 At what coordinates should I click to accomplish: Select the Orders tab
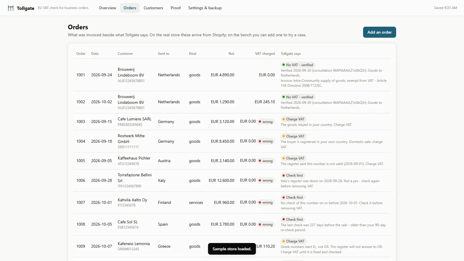click(130, 8)
